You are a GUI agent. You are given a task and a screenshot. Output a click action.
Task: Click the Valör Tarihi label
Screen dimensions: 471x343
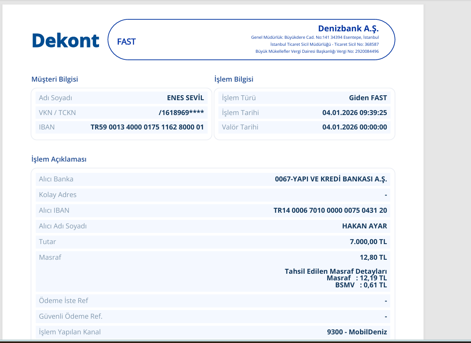[240, 127]
